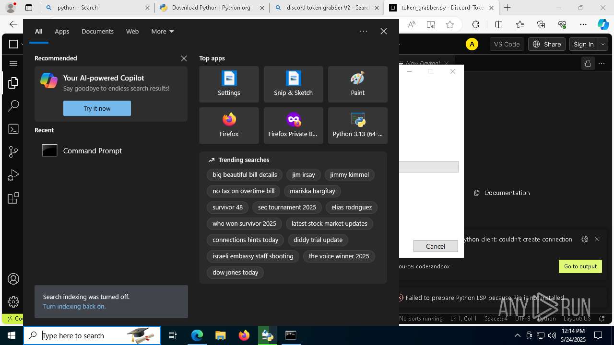Click Try it now Copilot button
The height and width of the screenshot is (345, 614).
[97, 108]
